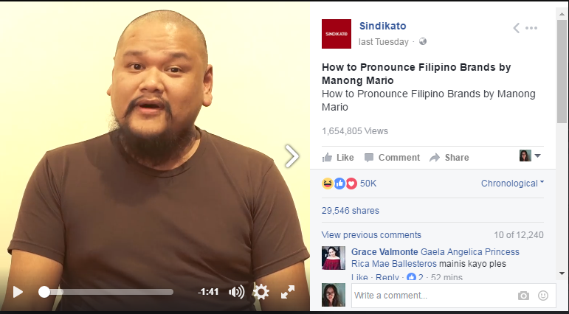
Task: Play the video
Action: [18, 292]
